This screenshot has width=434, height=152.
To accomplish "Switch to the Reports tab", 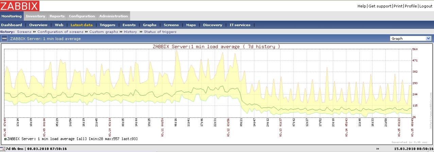I will 57,16.
